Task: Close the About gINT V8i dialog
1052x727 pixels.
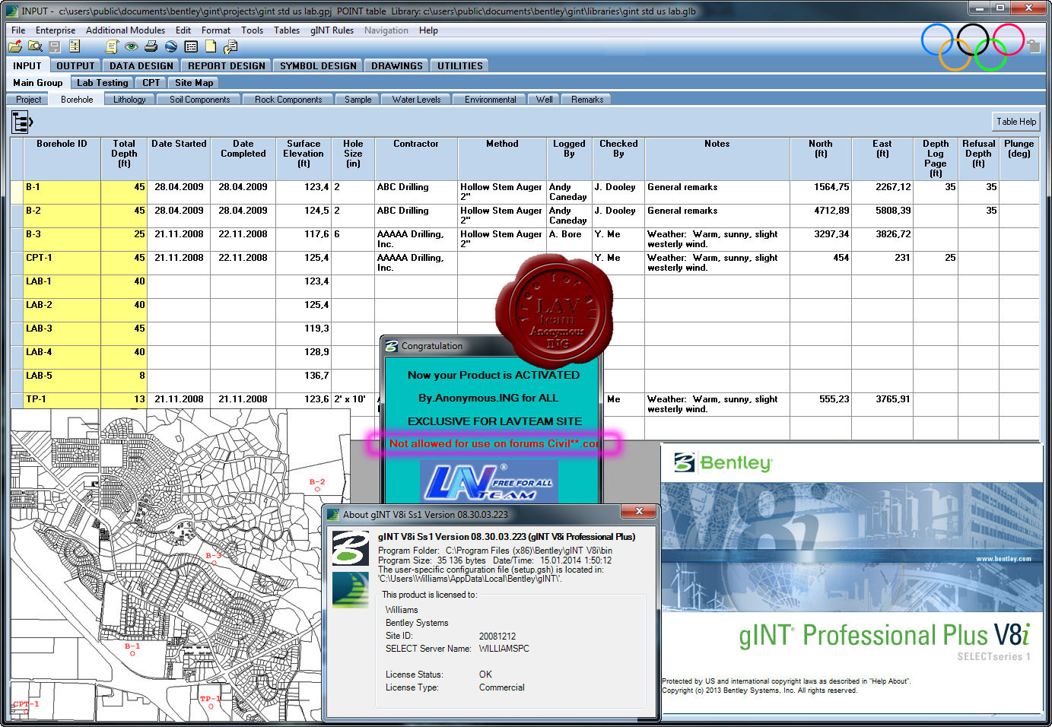Action: tap(639, 511)
